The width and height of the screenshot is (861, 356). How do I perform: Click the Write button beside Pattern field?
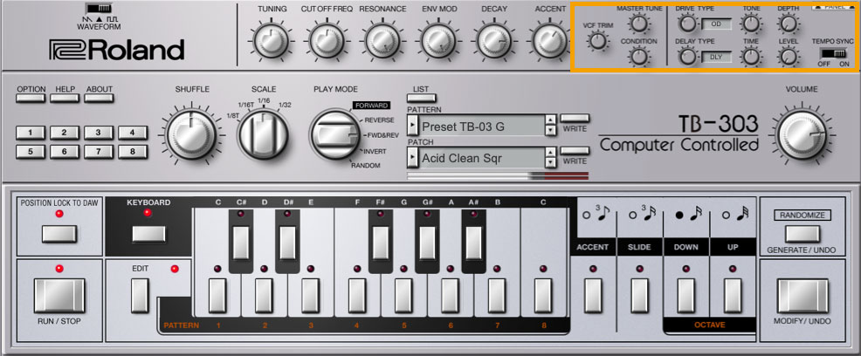[575, 118]
